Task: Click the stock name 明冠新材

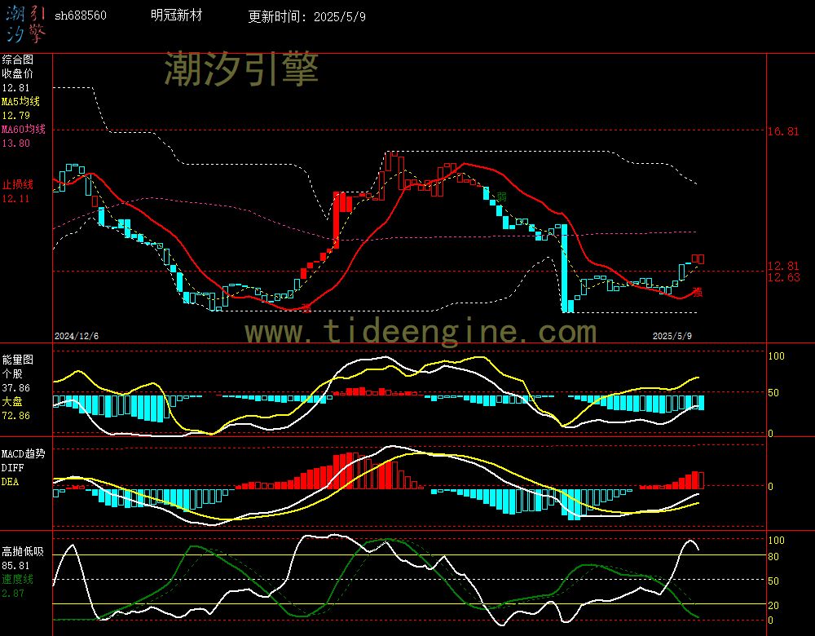Action: (x=177, y=15)
